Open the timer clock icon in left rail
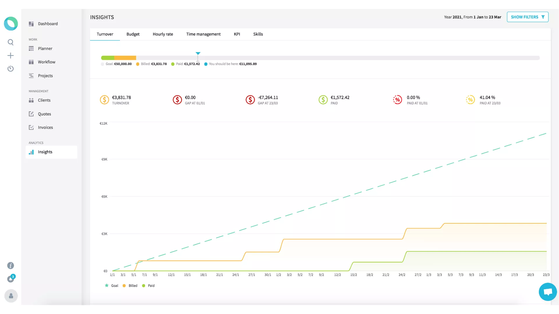Image resolution: width=559 pixels, height=314 pixels. [10, 69]
